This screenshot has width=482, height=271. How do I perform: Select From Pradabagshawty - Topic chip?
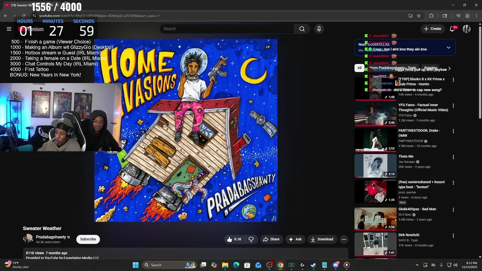click(x=393, y=68)
